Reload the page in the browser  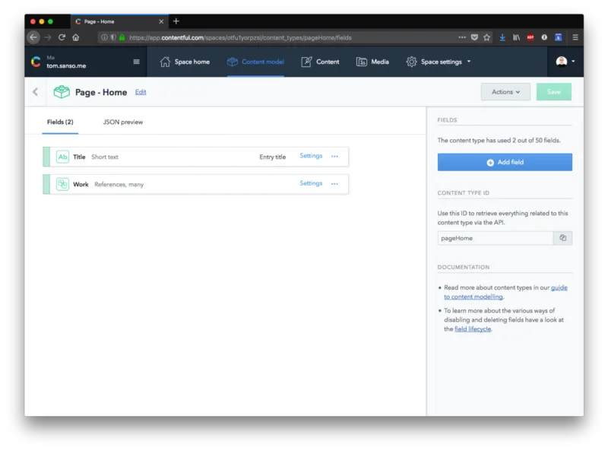point(62,37)
